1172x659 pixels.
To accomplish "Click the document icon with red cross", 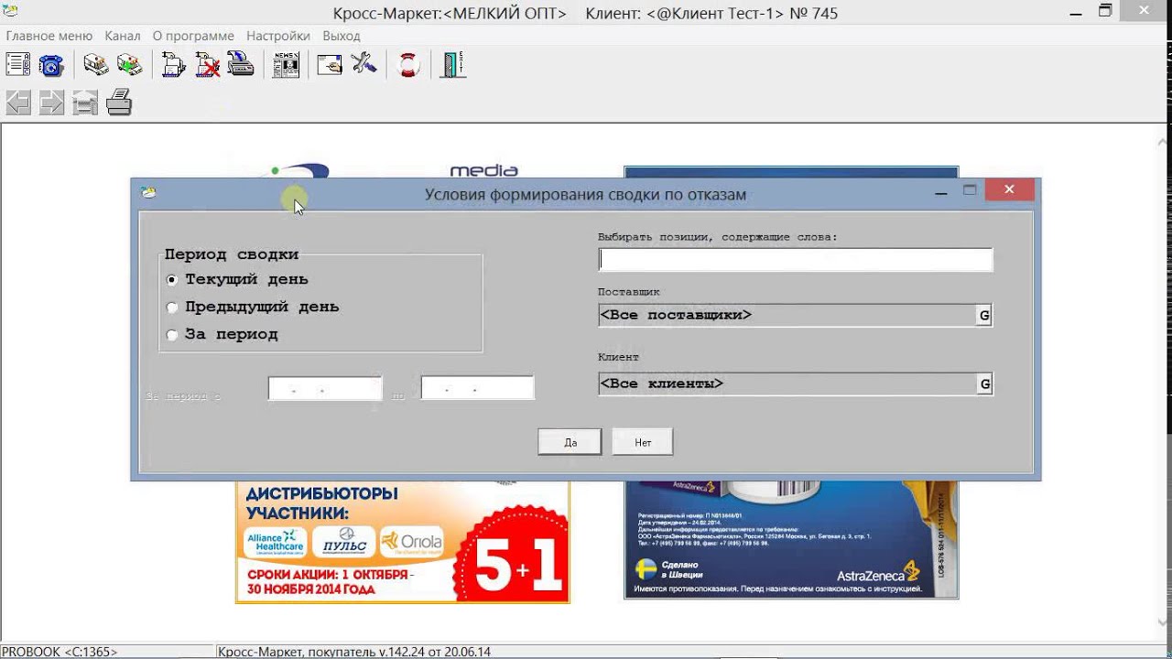I will [x=208, y=65].
